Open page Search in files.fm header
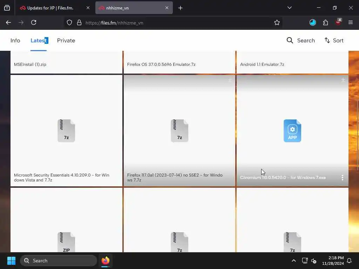 click(x=300, y=41)
